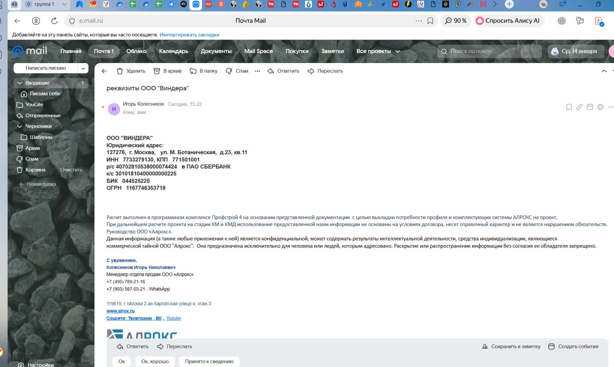The height and width of the screenshot is (367, 614).
Task: Open the address bar three-dots menu
Action: [419, 21]
